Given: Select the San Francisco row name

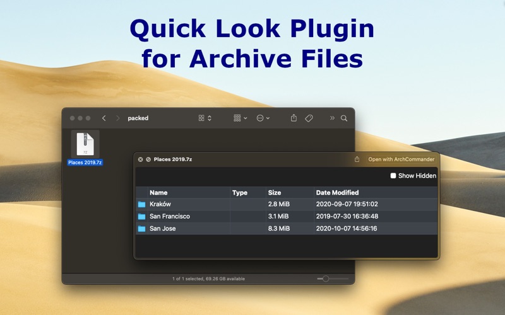Looking at the screenshot, I should (x=170, y=216).
